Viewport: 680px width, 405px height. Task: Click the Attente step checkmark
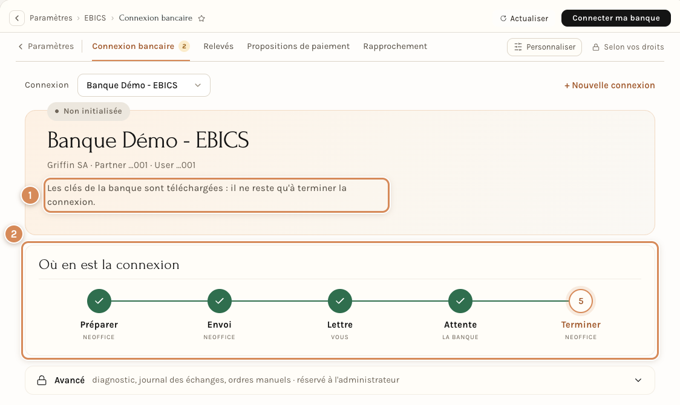click(460, 301)
